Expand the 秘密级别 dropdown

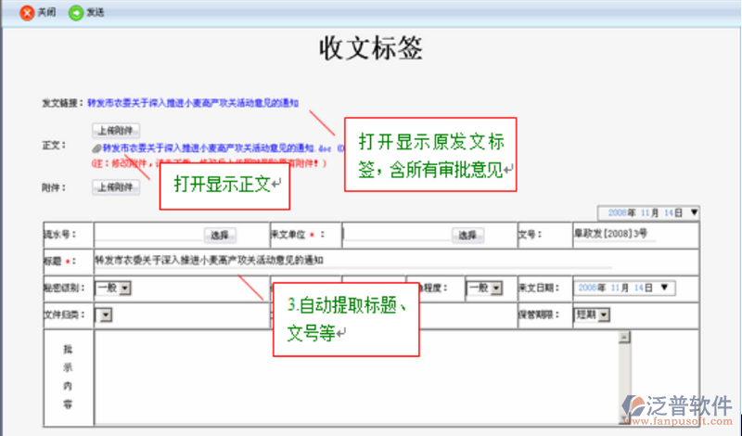pos(125,288)
